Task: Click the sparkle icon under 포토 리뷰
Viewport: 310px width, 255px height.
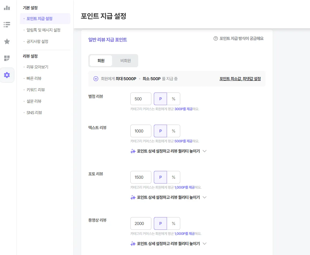Action: 133,198
